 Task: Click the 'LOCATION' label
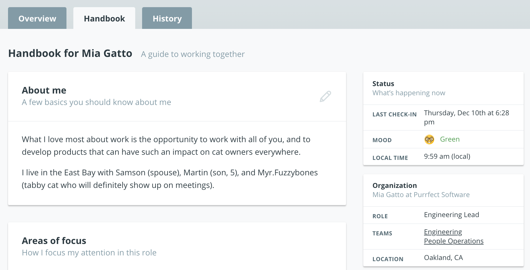[388, 259]
